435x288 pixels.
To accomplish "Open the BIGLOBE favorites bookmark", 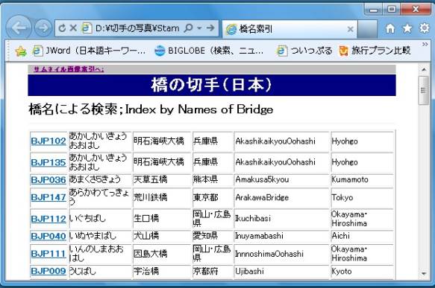I will (x=209, y=51).
